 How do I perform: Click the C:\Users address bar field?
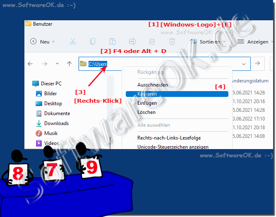(164, 64)
